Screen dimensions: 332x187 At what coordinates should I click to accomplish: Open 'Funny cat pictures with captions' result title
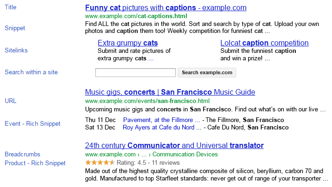click(x=166, y=8)
